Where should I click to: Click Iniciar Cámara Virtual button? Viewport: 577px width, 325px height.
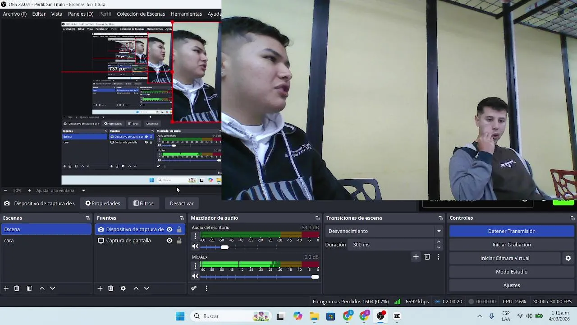tap(505, 258)
